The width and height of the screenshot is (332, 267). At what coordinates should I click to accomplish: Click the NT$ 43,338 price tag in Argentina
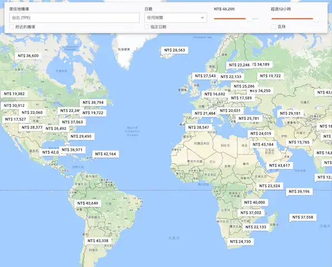pos(98,241)
